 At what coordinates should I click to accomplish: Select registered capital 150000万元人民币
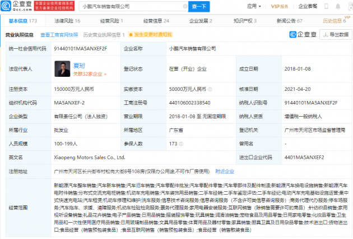click(x=74, y=89)
